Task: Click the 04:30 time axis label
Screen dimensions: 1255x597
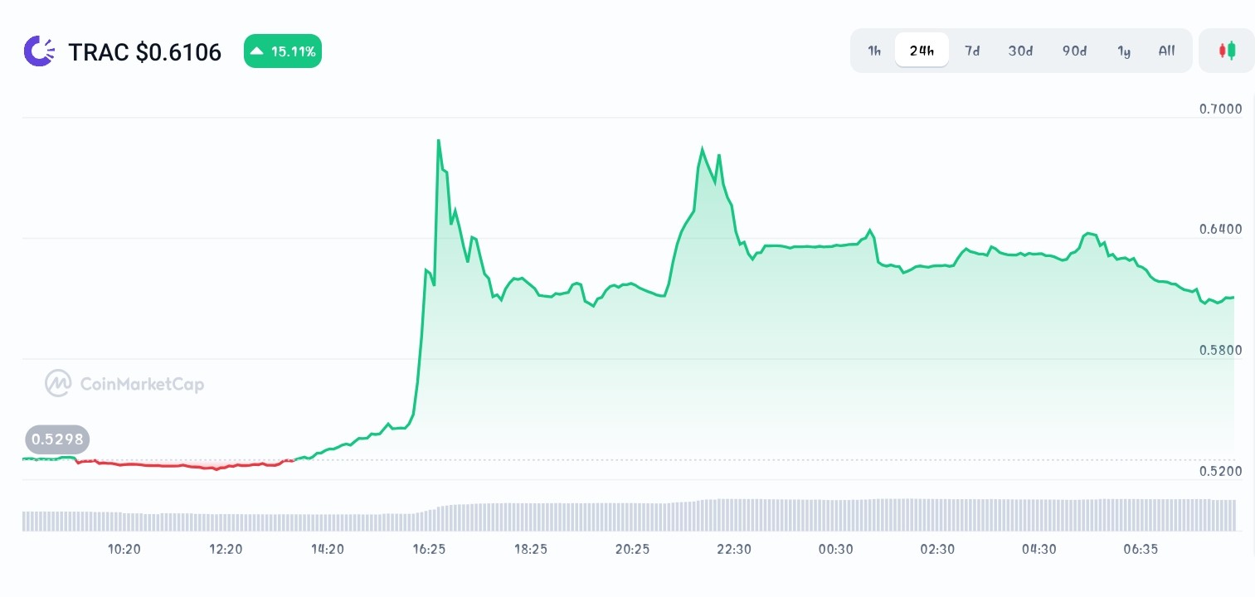Action: (x=1039, y=549)
